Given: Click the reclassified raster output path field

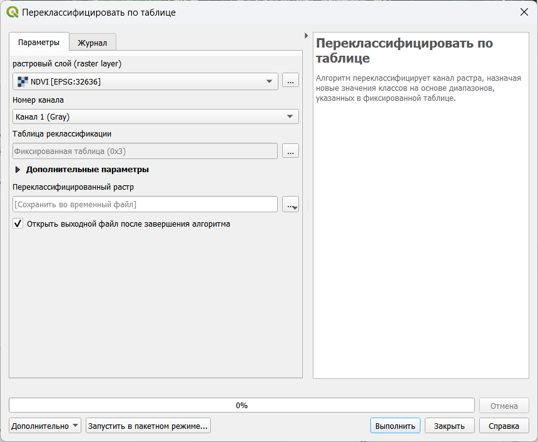Looking at the screenshot, I should coord(145,205).
